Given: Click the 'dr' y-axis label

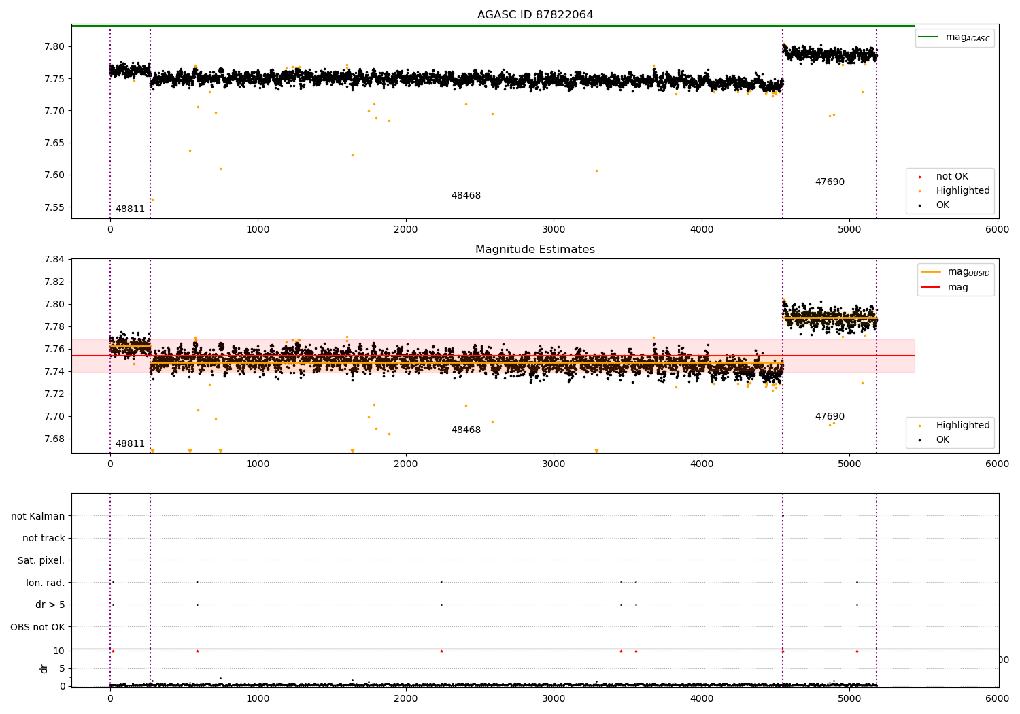Looking at the screenshot, I should tap(44, 668).
